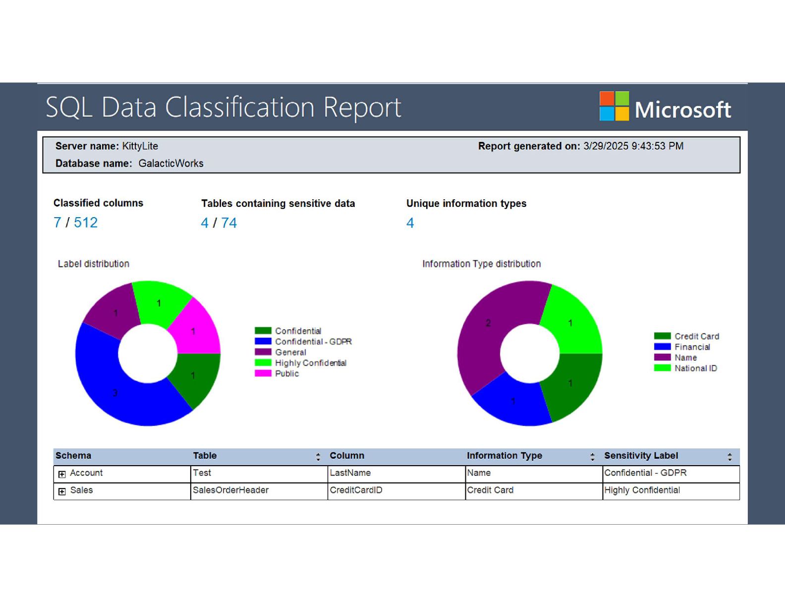This screenshot has height=607, width=785.
Task: Click the server name KittyLite
Action: click(x=140, y=146)
